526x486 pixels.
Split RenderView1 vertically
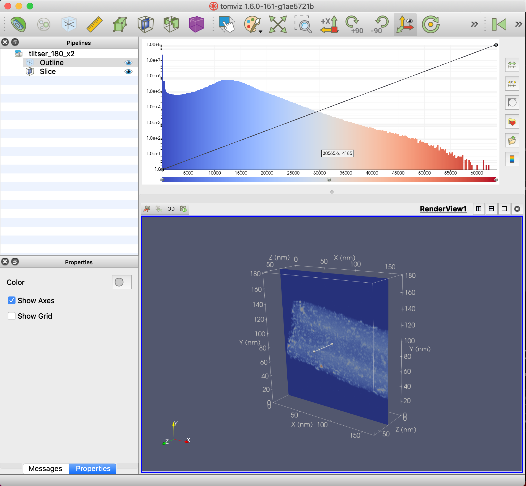(491, 209)
